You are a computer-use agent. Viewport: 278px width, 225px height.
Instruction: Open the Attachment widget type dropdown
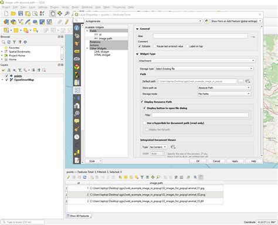pos(196,61)
